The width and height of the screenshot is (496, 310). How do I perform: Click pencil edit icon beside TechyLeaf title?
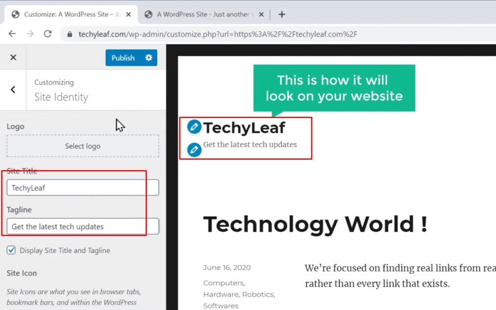point(194,127)
